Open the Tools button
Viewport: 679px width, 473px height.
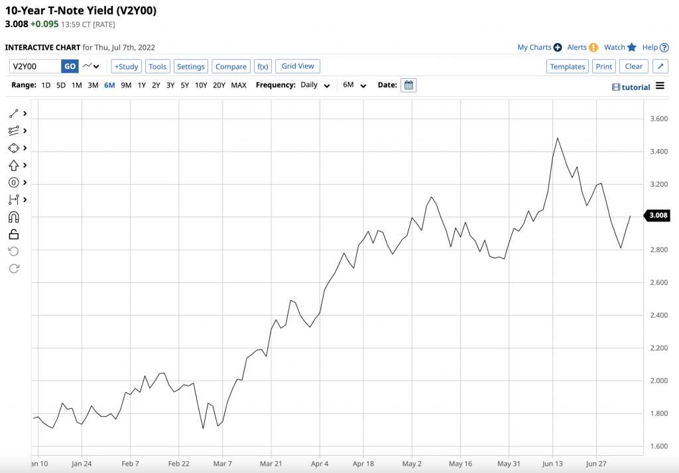(x=158, y=66)
